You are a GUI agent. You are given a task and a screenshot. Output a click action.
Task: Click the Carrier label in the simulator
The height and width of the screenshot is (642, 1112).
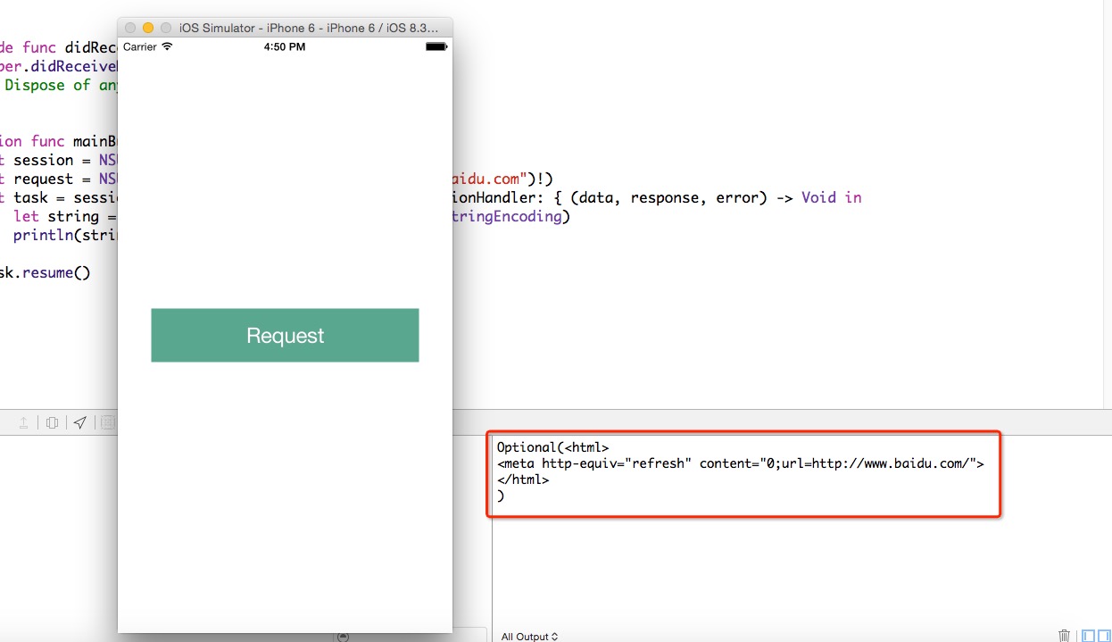point(140,46)
